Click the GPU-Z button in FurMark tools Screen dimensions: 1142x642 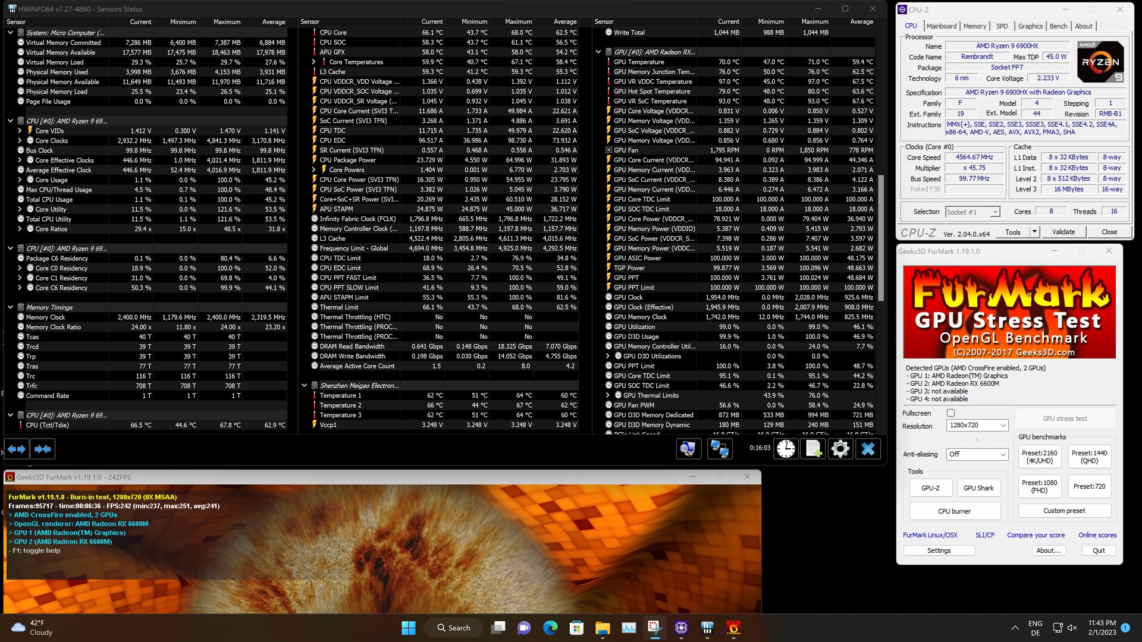tap(930, 488)
